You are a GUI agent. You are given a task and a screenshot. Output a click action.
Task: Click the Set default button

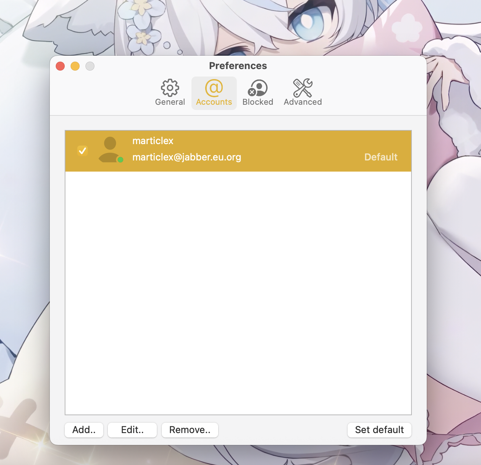click(380, 430)
